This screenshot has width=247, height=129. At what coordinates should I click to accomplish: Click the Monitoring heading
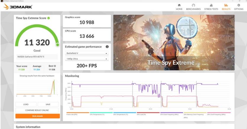pos(72,76)
